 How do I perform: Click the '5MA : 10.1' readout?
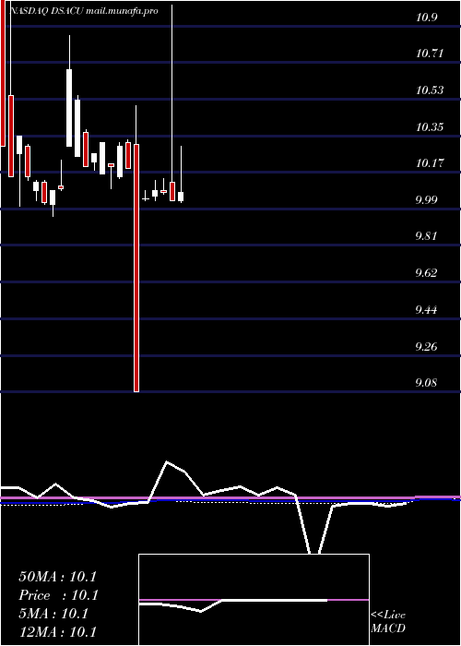tap(53, 614)
